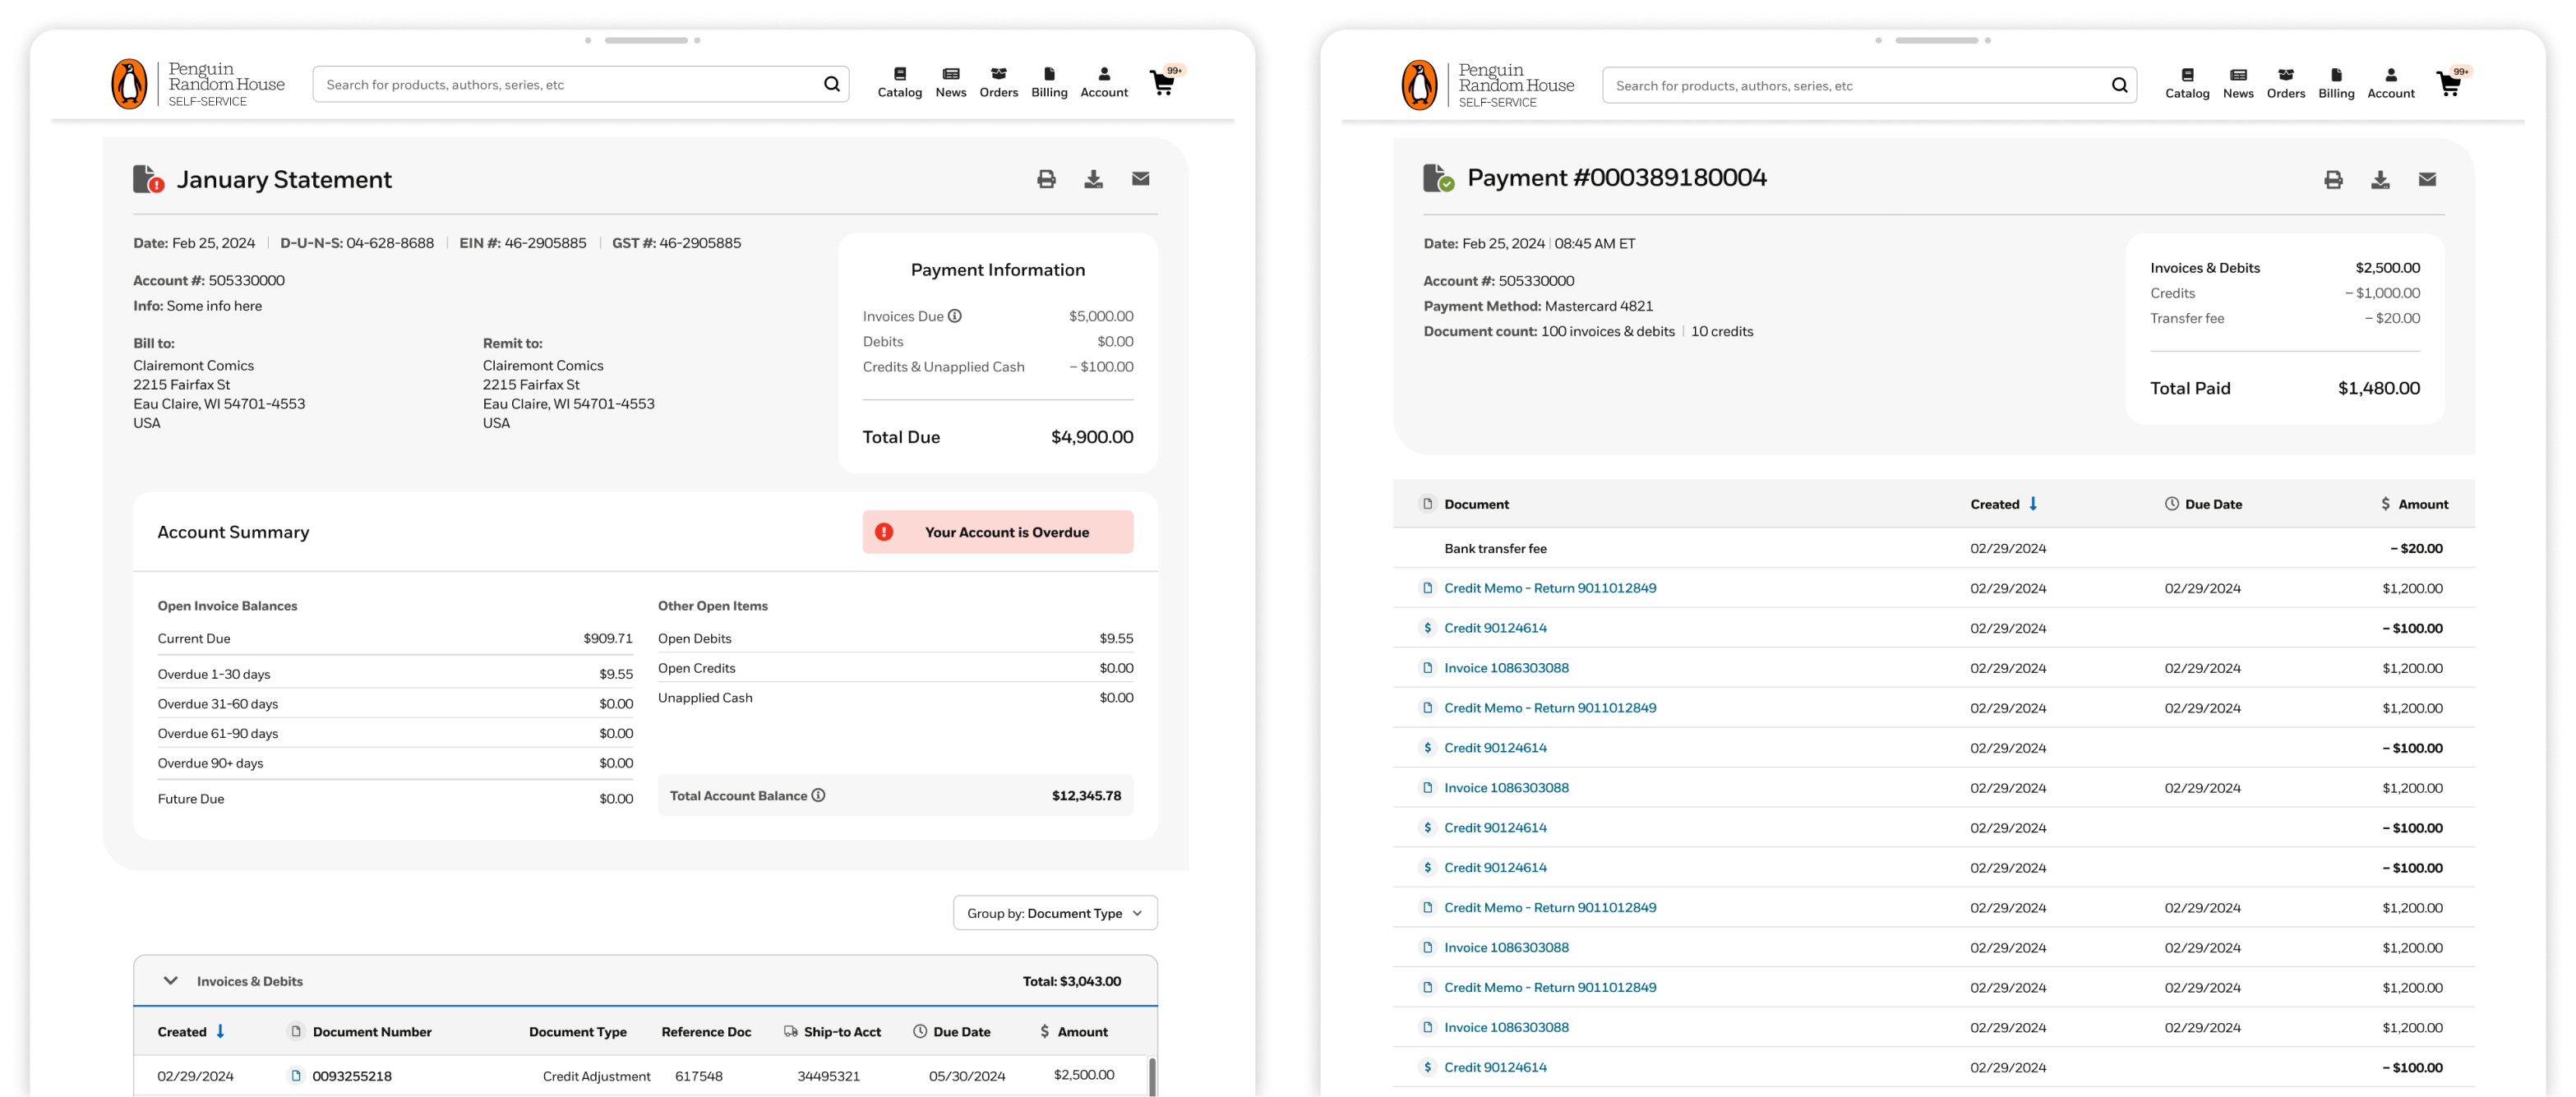Open the Group by Document Type dropdown
Image resolution: width=2576 pixels, height=1097 pixels.
click(1055, 913)
